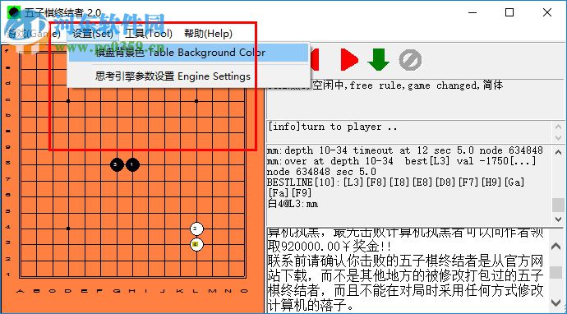
Task: Click the '取920000.00￥奖金!!' text line
Action: pyautogui.click(x=329, y=247)
